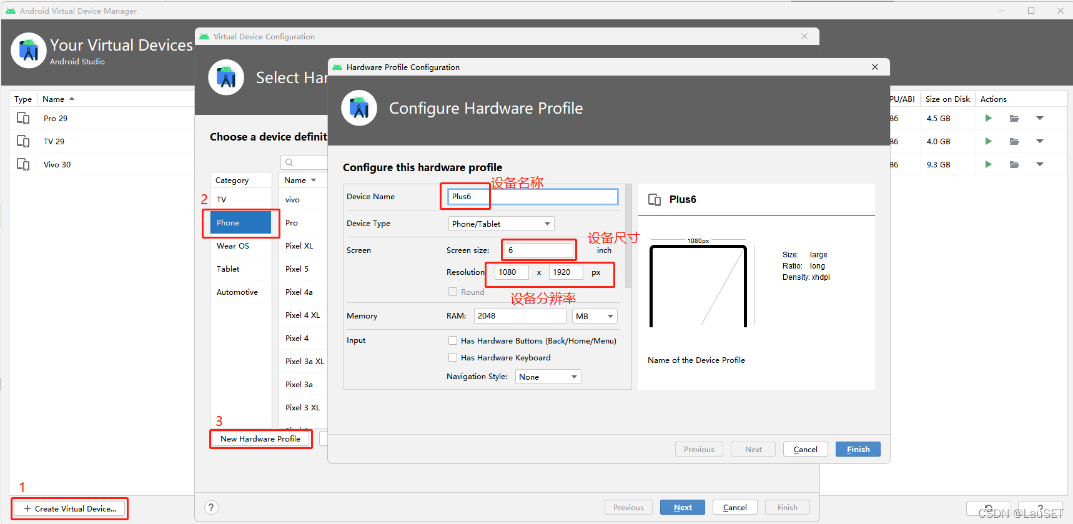1073x524 pixels.
Task: Open the Navigation Style None dropdown
Action: click(548, 377)
